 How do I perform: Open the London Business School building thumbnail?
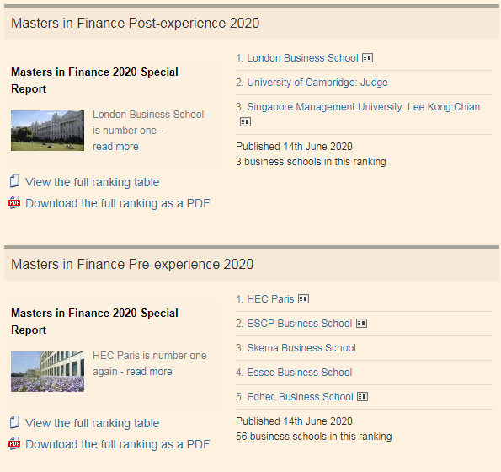tap(48, 131)
